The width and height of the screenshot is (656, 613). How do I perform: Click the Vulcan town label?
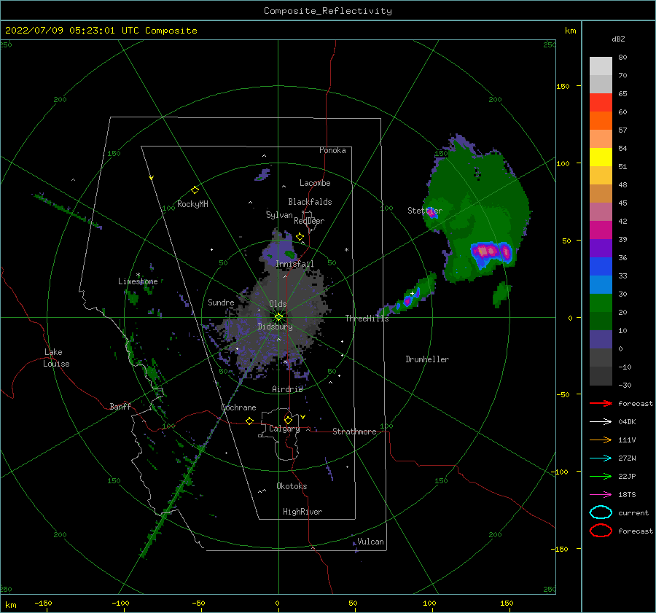coord(370,542)
